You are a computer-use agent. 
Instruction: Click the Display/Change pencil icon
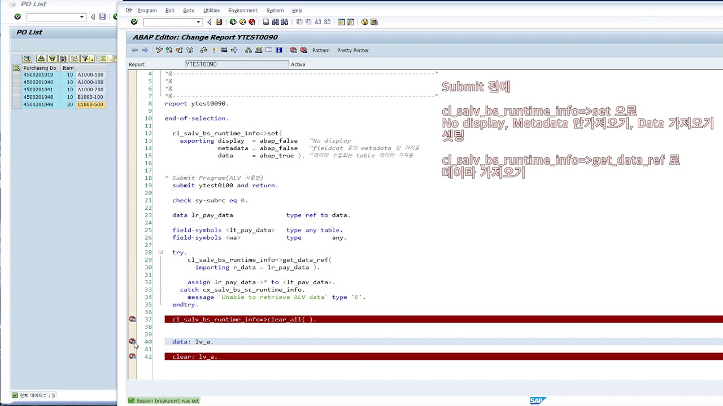159,50
